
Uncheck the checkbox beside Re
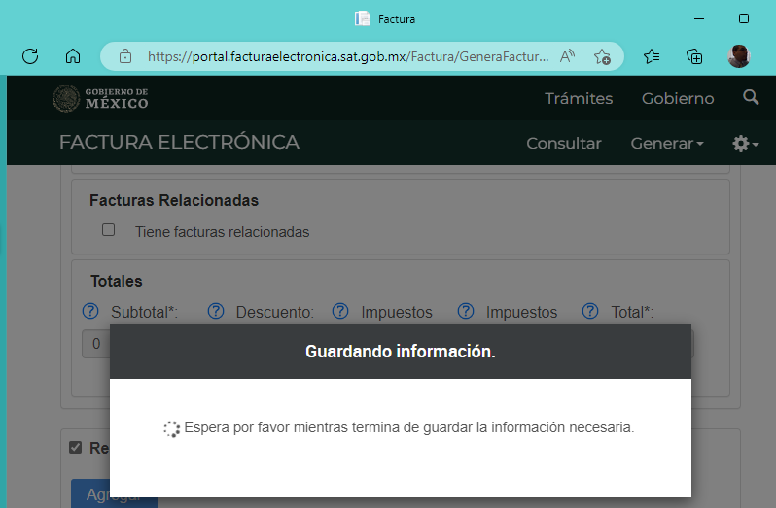point(75,448)
